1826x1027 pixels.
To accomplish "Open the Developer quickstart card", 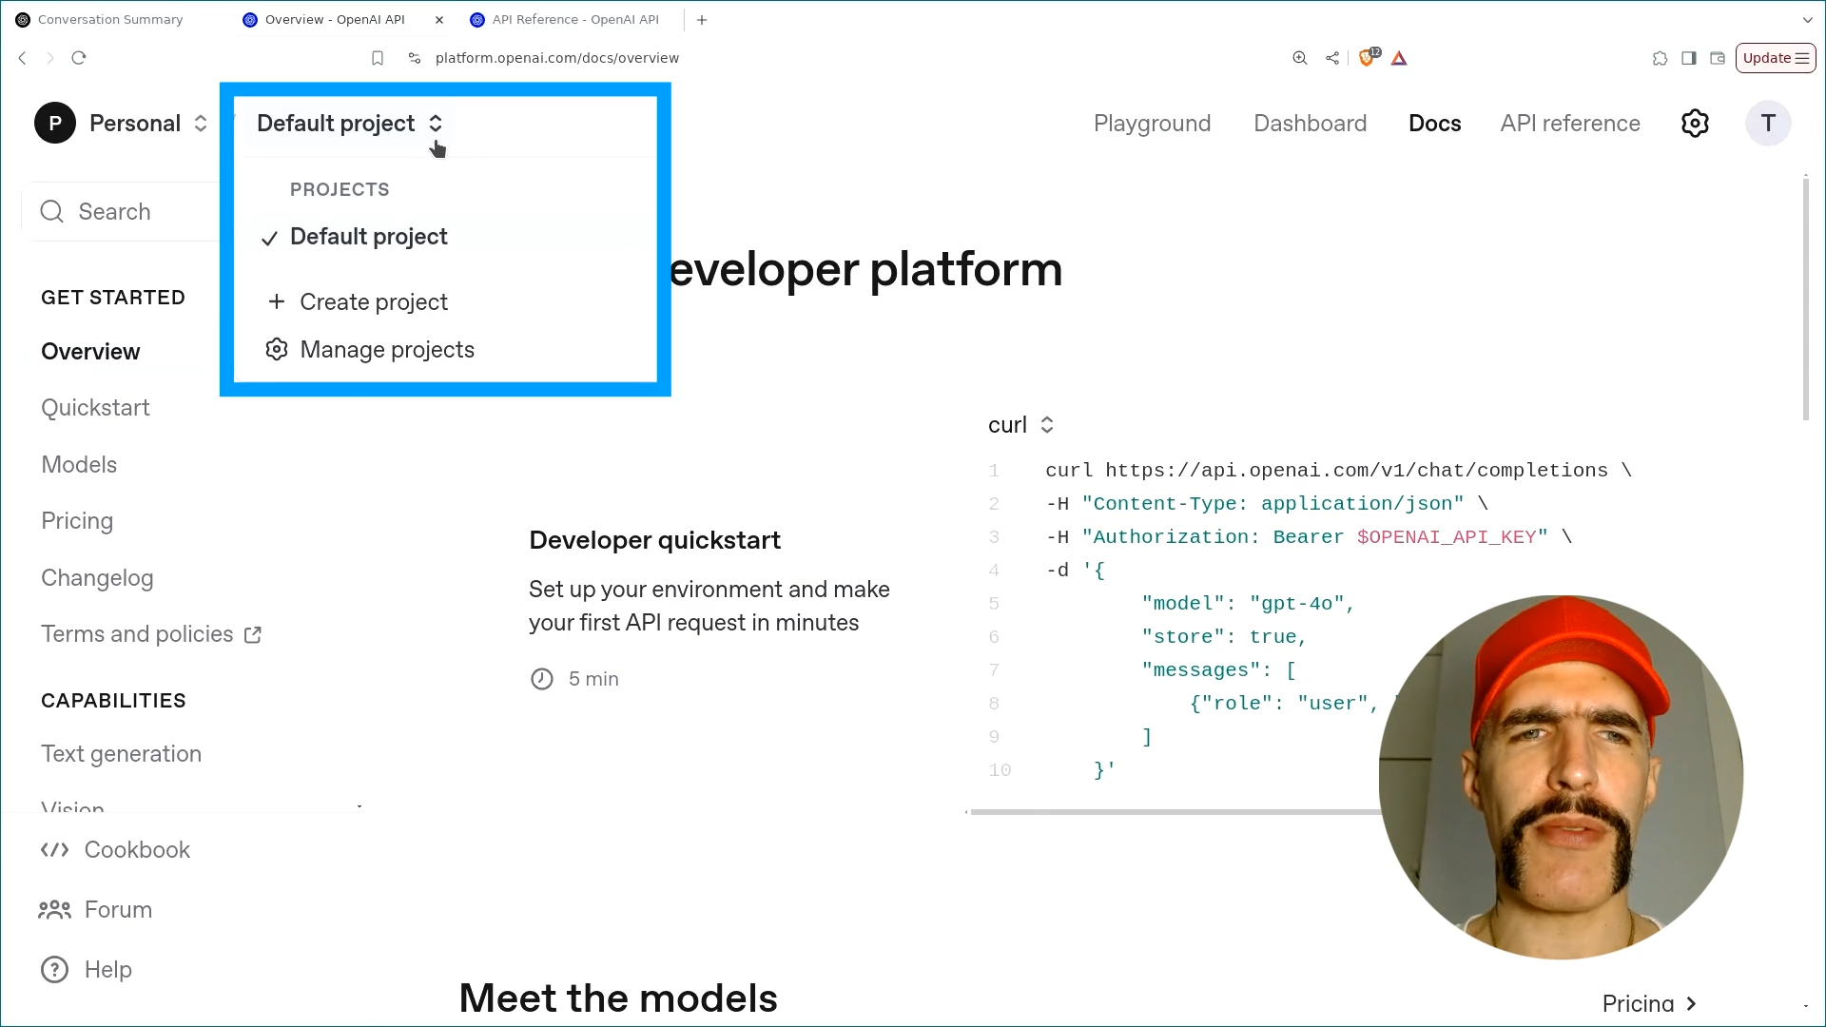I will pyautogui.click(x=709, y=609).
